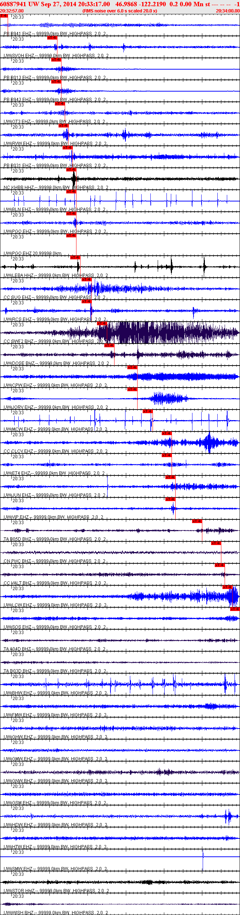Select the UW ET4 EHZ station label
Viewport: 240px width, 915px height.
(x=55, y=473)
